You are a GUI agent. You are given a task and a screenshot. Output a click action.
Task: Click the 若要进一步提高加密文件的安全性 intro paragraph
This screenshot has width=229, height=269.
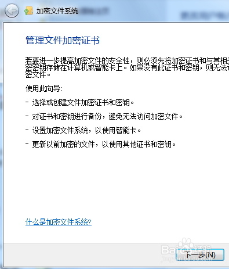click(127, 67)
